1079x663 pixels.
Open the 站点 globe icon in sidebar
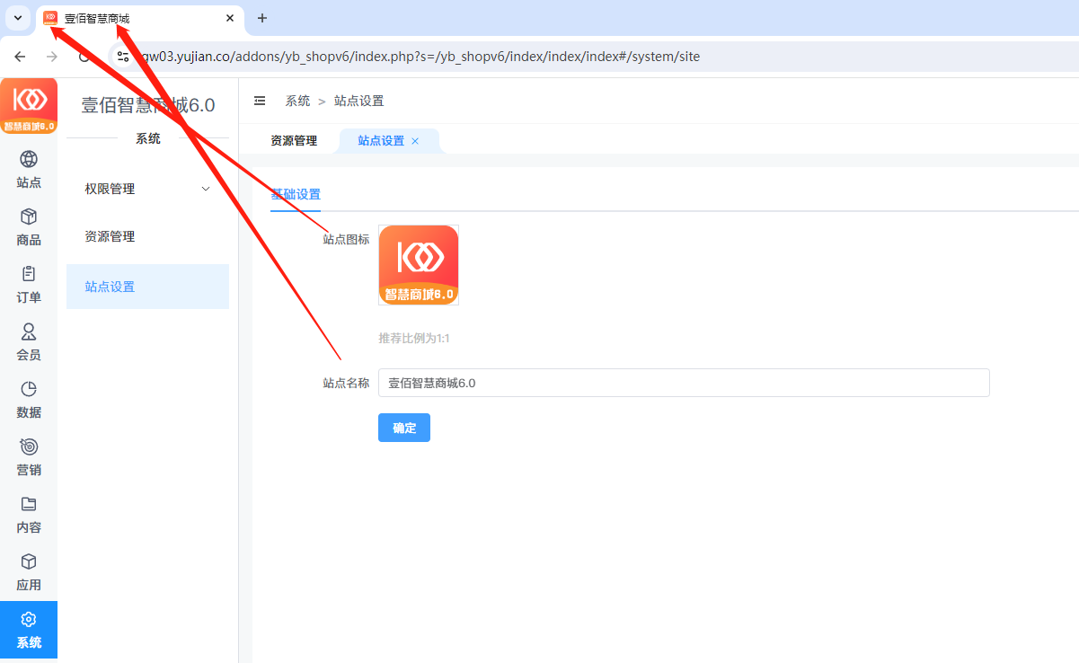pyautogui.click(x=29, y=160)
